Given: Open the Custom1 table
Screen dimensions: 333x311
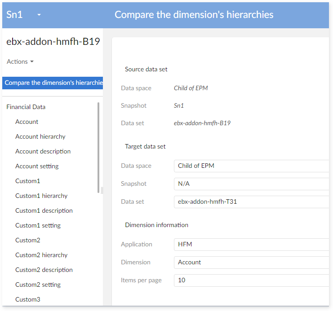Looking at the screenshot, I should pos(27,181).
